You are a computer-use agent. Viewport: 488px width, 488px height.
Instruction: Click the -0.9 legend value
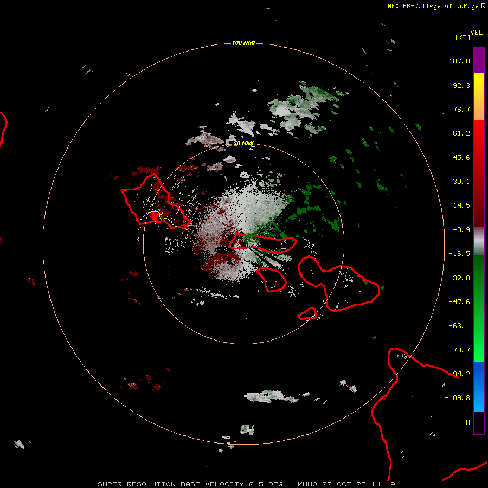[461, 230]
